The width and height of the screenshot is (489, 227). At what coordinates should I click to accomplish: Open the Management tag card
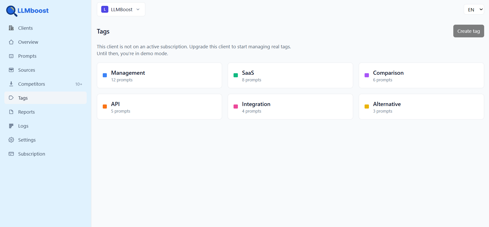click(159, 75)
